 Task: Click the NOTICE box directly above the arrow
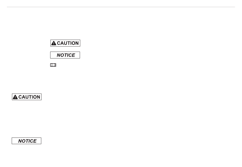click(65, 55)
